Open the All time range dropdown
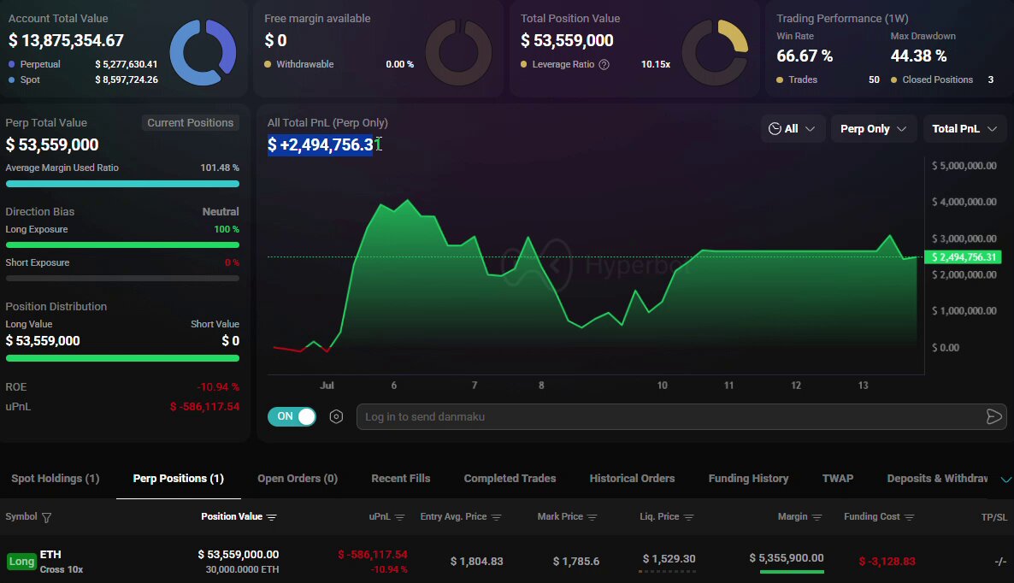 pos(792,128)
